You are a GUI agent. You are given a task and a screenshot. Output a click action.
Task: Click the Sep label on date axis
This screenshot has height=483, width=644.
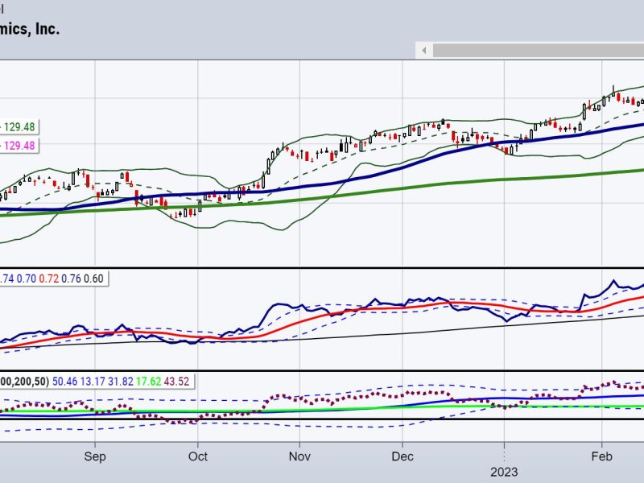[95, 455]
